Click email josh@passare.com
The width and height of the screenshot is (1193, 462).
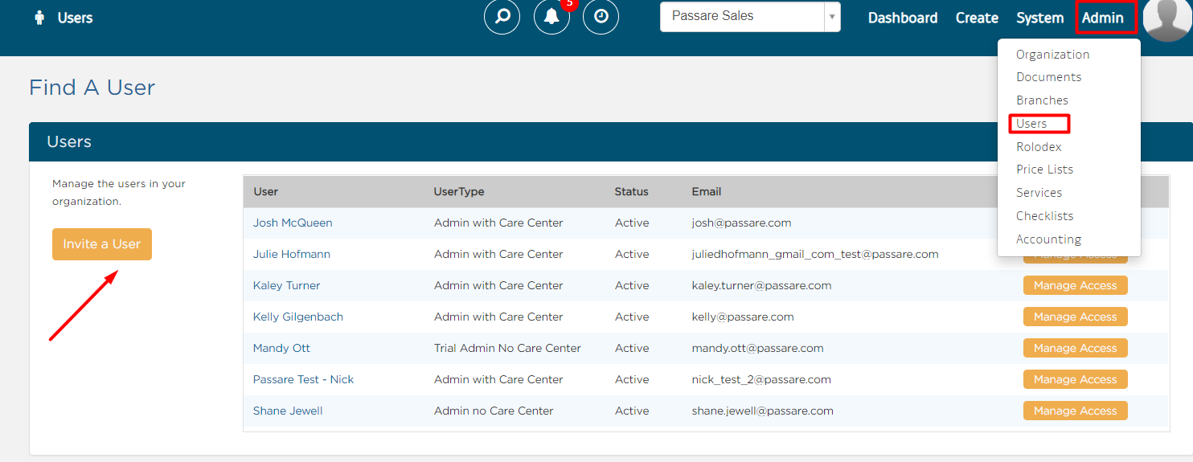pos(741,223)
